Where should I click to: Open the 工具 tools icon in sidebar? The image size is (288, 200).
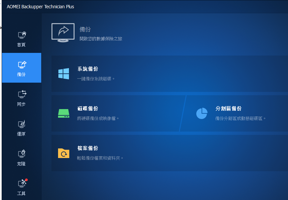click(x=22, y=183)
